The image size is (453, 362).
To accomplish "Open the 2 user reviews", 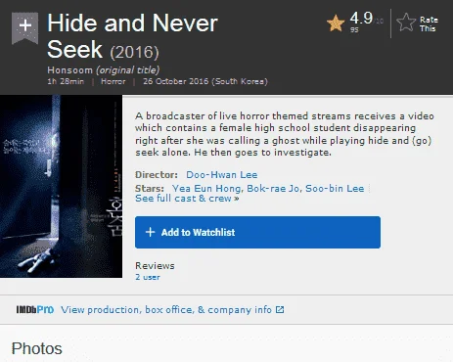I will (x=148, y=277).
